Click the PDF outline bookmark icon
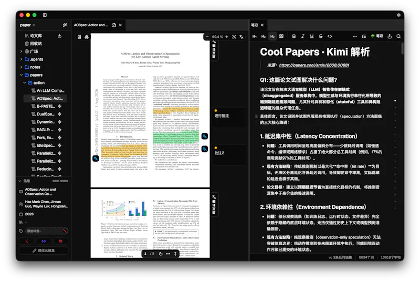Screen dimensions: 420x282 79,37
